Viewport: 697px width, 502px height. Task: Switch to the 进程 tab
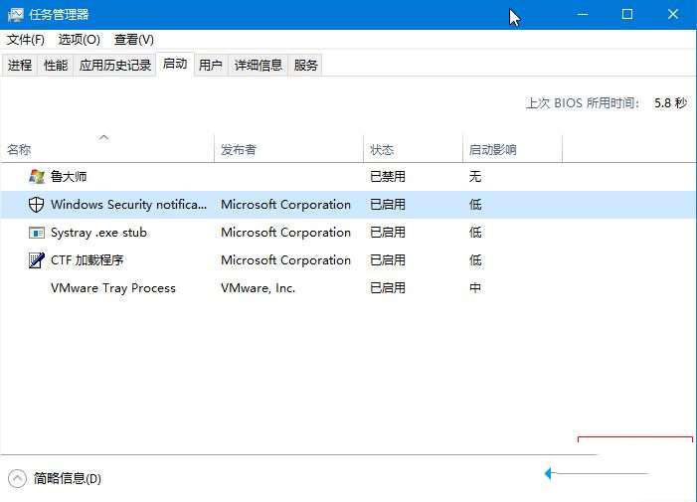pos(20,66)
